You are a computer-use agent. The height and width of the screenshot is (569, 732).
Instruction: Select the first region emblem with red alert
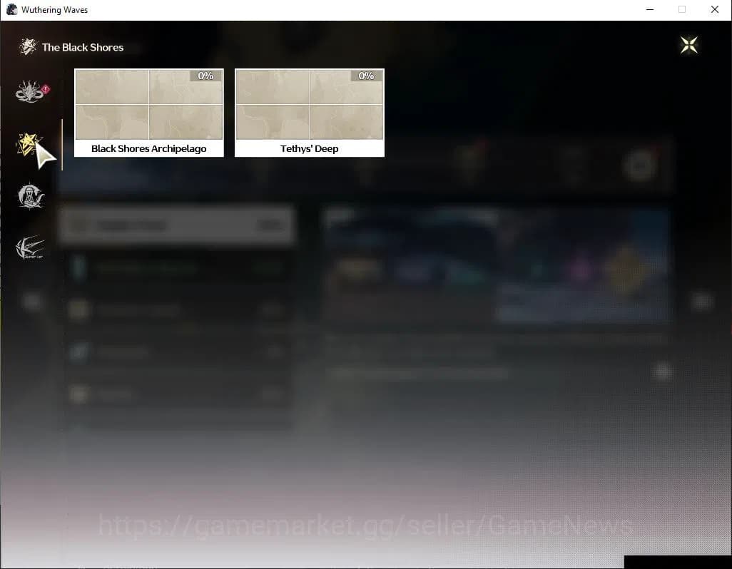pos(29,92)
